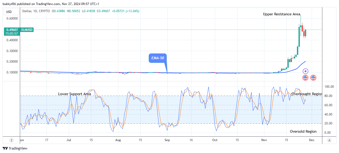
Task: Click the TradingView logo
Action: 15,149
